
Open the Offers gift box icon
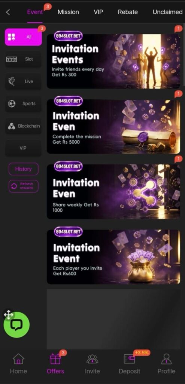pos(55,359)
